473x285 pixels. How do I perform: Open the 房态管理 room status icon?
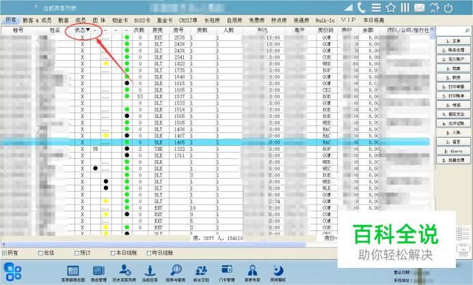tap(98, 273)
